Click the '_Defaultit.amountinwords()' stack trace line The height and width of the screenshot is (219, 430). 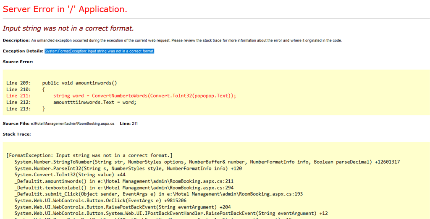tap(124, 181)
